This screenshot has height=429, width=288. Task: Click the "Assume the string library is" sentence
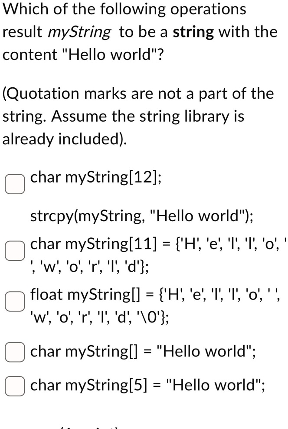[147, 116]
